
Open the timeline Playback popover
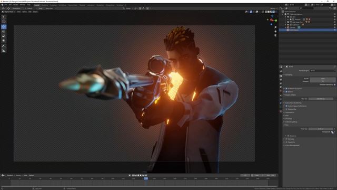point(10,175)
